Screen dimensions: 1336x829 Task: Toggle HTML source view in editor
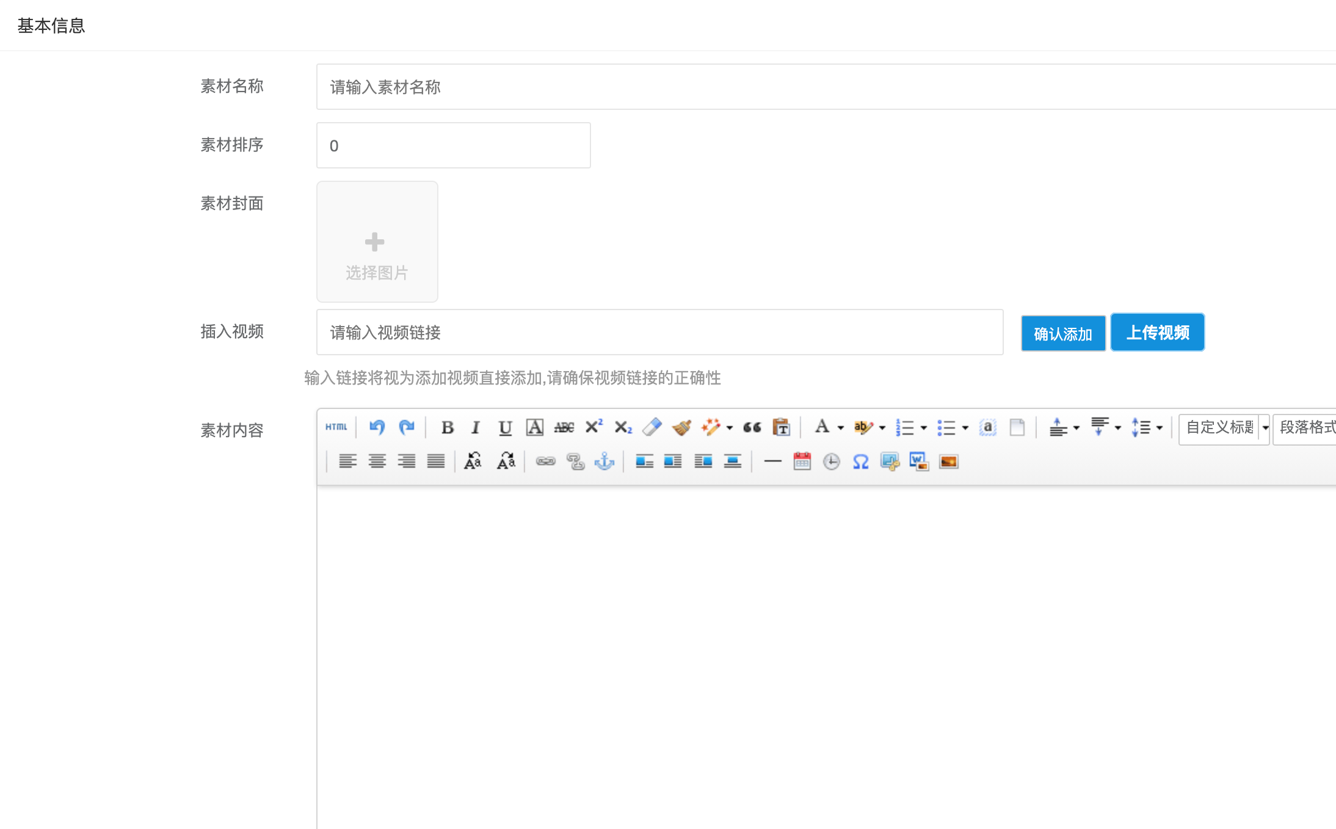[x=336, y=427]
